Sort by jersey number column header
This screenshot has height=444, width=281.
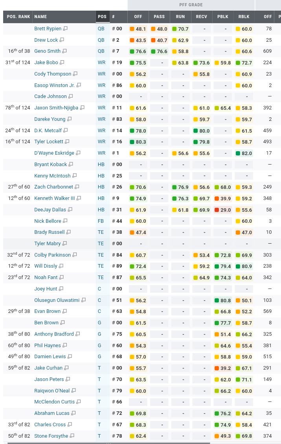[118, 17]
